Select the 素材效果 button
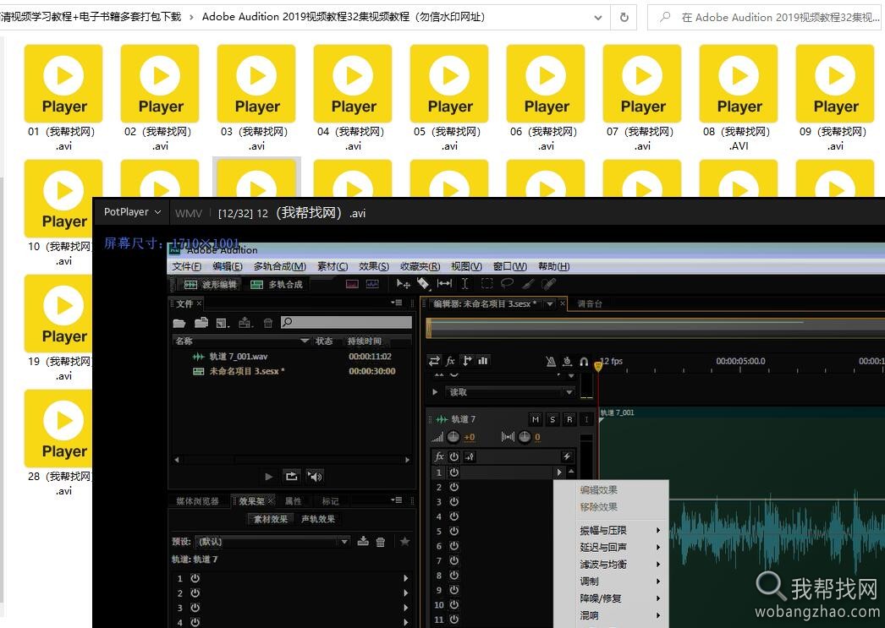 pyautogui.click(x=271, y=519)
